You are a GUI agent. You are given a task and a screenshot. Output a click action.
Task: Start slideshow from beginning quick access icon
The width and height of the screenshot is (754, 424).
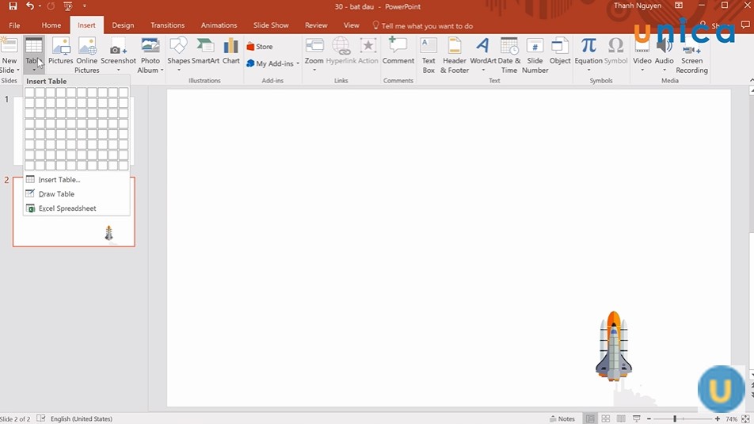tap(68, 6)
